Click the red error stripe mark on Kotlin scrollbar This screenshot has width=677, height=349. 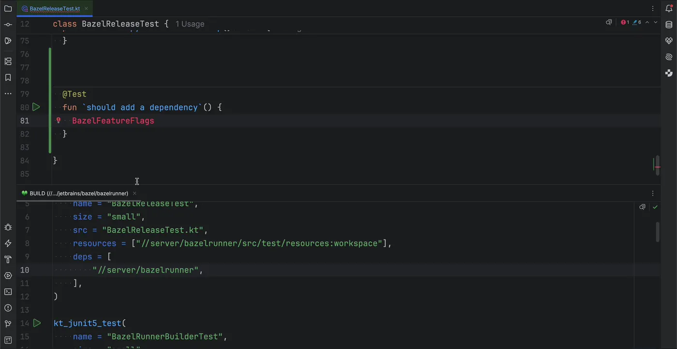[x=658, y=167]
